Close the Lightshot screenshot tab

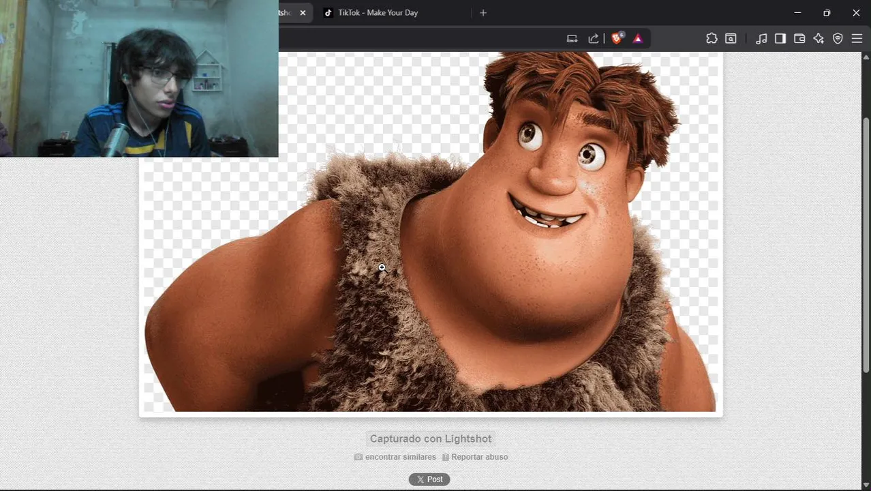[303, 12]
